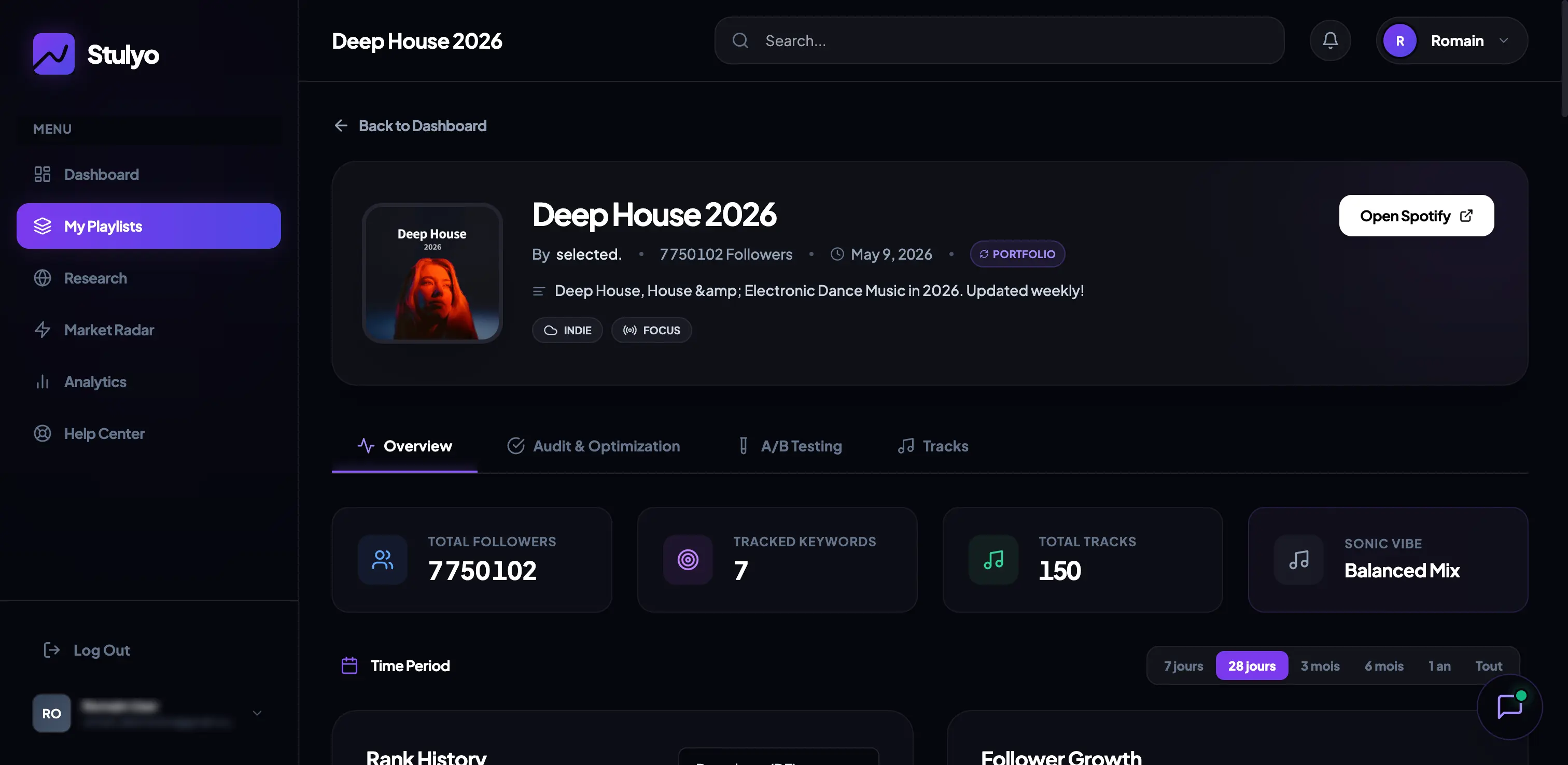Click the Time Period calendar icon
This screenshot has height=765, width=1568.
[349, 665]
